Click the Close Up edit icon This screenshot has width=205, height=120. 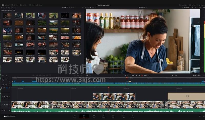[x=44, y=75]
